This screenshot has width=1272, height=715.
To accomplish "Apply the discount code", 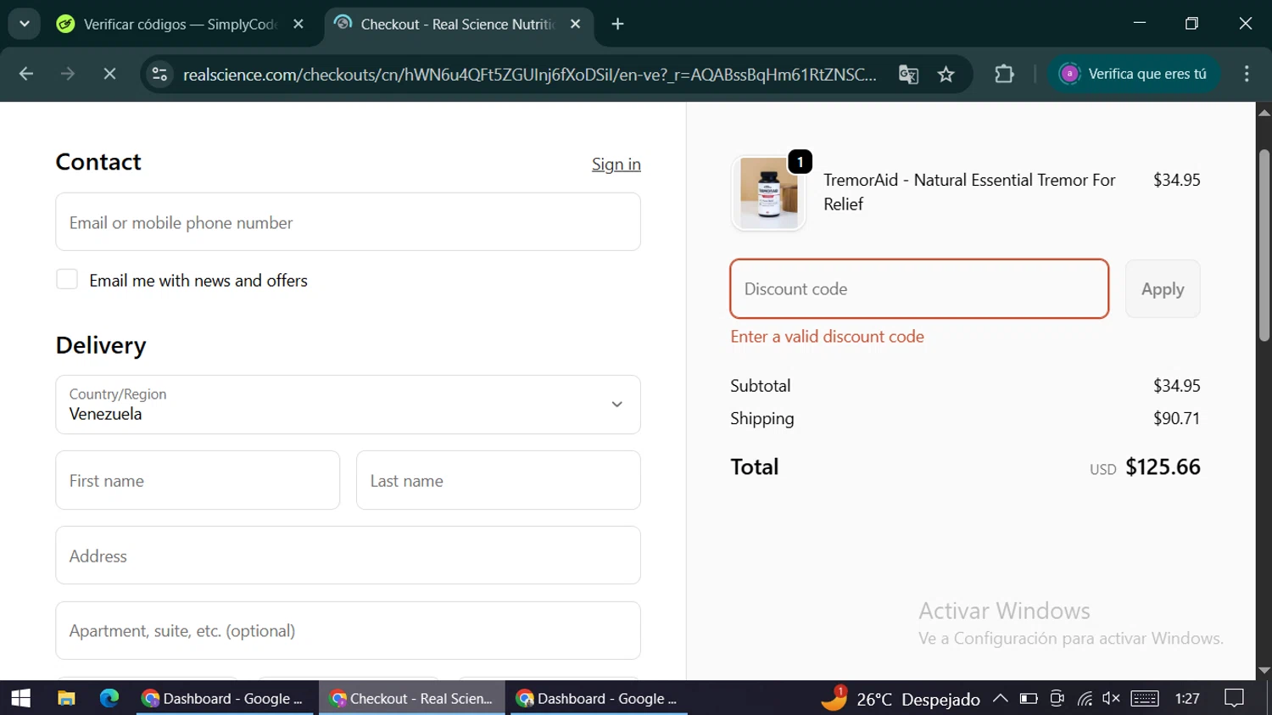I will pyautogui.click(x=1163, y=288).
